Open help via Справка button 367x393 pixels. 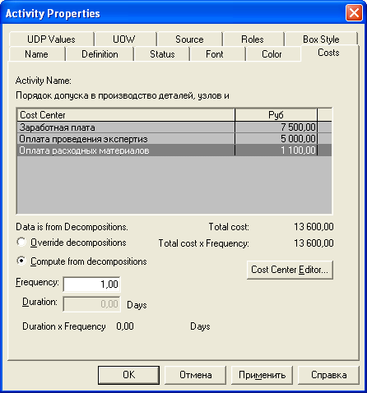point(328,375)
